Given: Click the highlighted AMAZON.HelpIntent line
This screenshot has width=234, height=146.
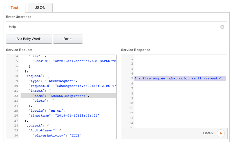Looking at the screenshot, I should point(69,96).
